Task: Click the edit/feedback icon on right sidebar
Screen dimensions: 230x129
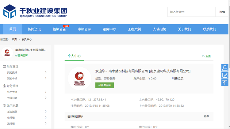Action: pyautogui.click(x=225, y=75)
